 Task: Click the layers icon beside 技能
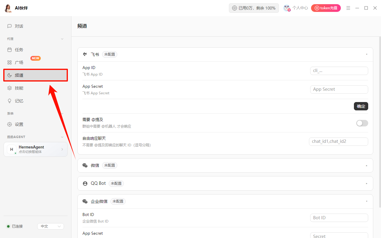click(x=10, y=88)
